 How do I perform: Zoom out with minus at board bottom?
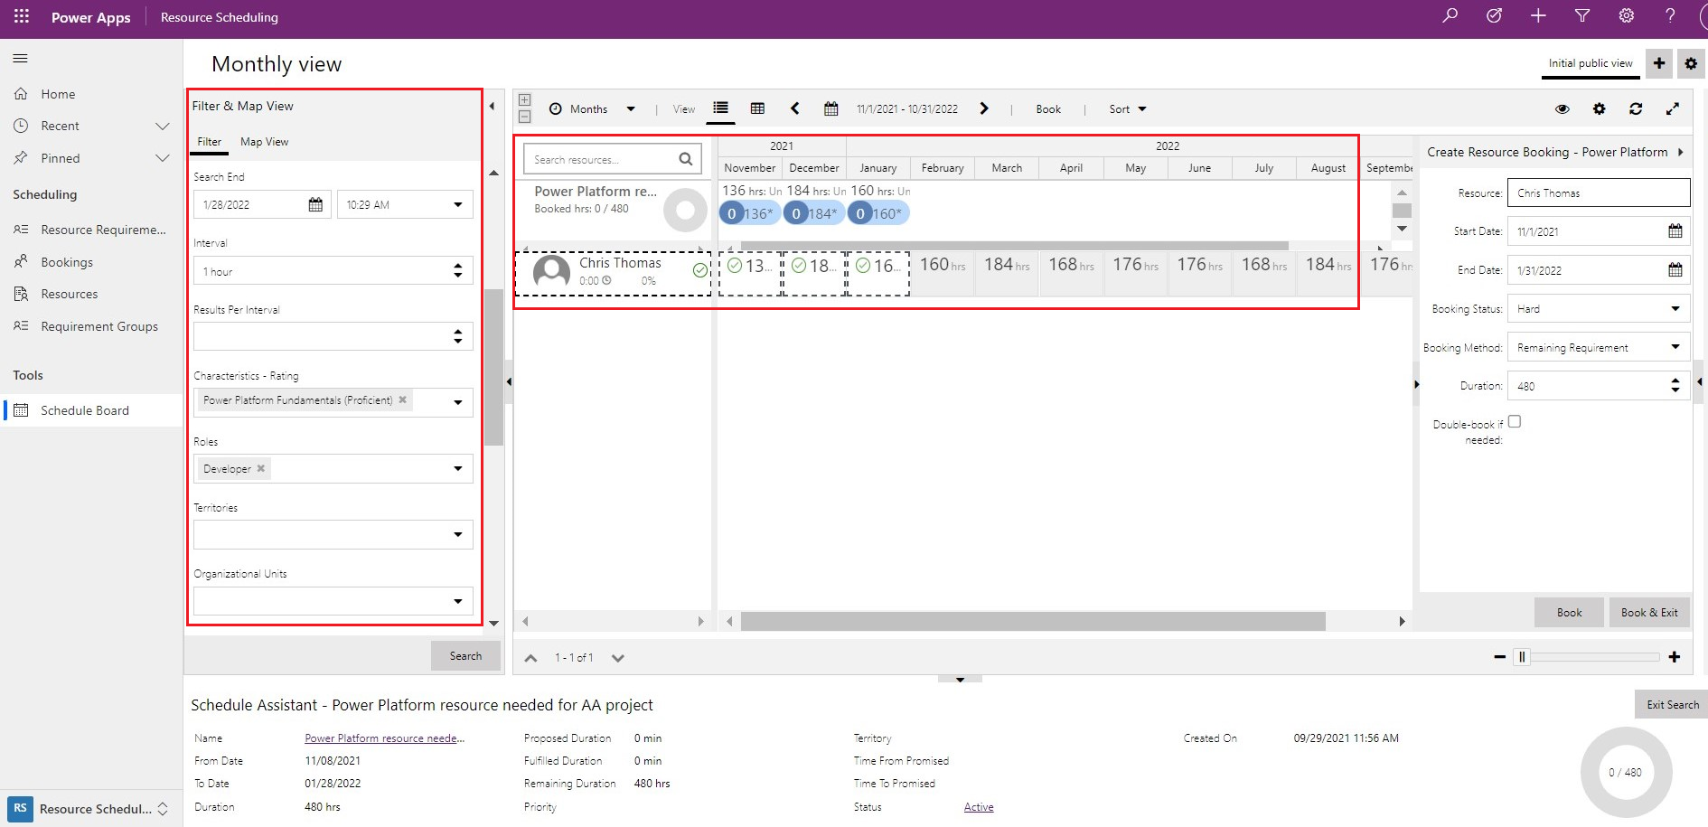point(1500,657)
